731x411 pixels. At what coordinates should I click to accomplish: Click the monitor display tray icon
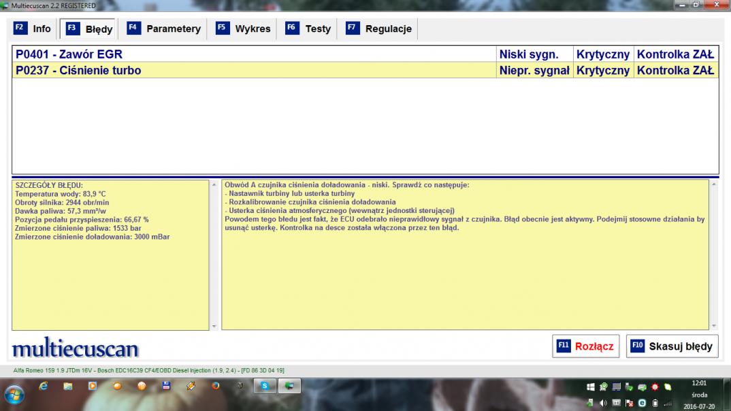[617, 387]
